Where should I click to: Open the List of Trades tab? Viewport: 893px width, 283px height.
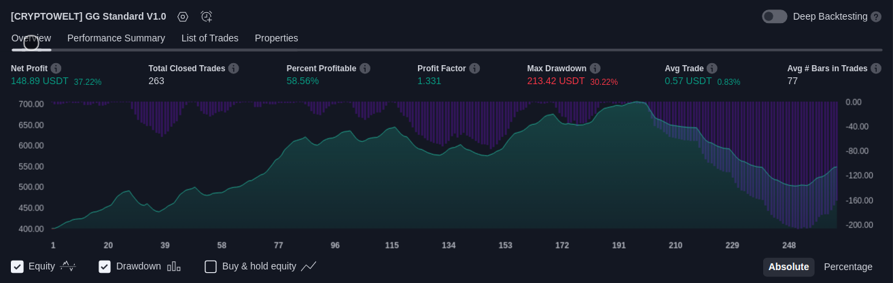pos(209,38)
